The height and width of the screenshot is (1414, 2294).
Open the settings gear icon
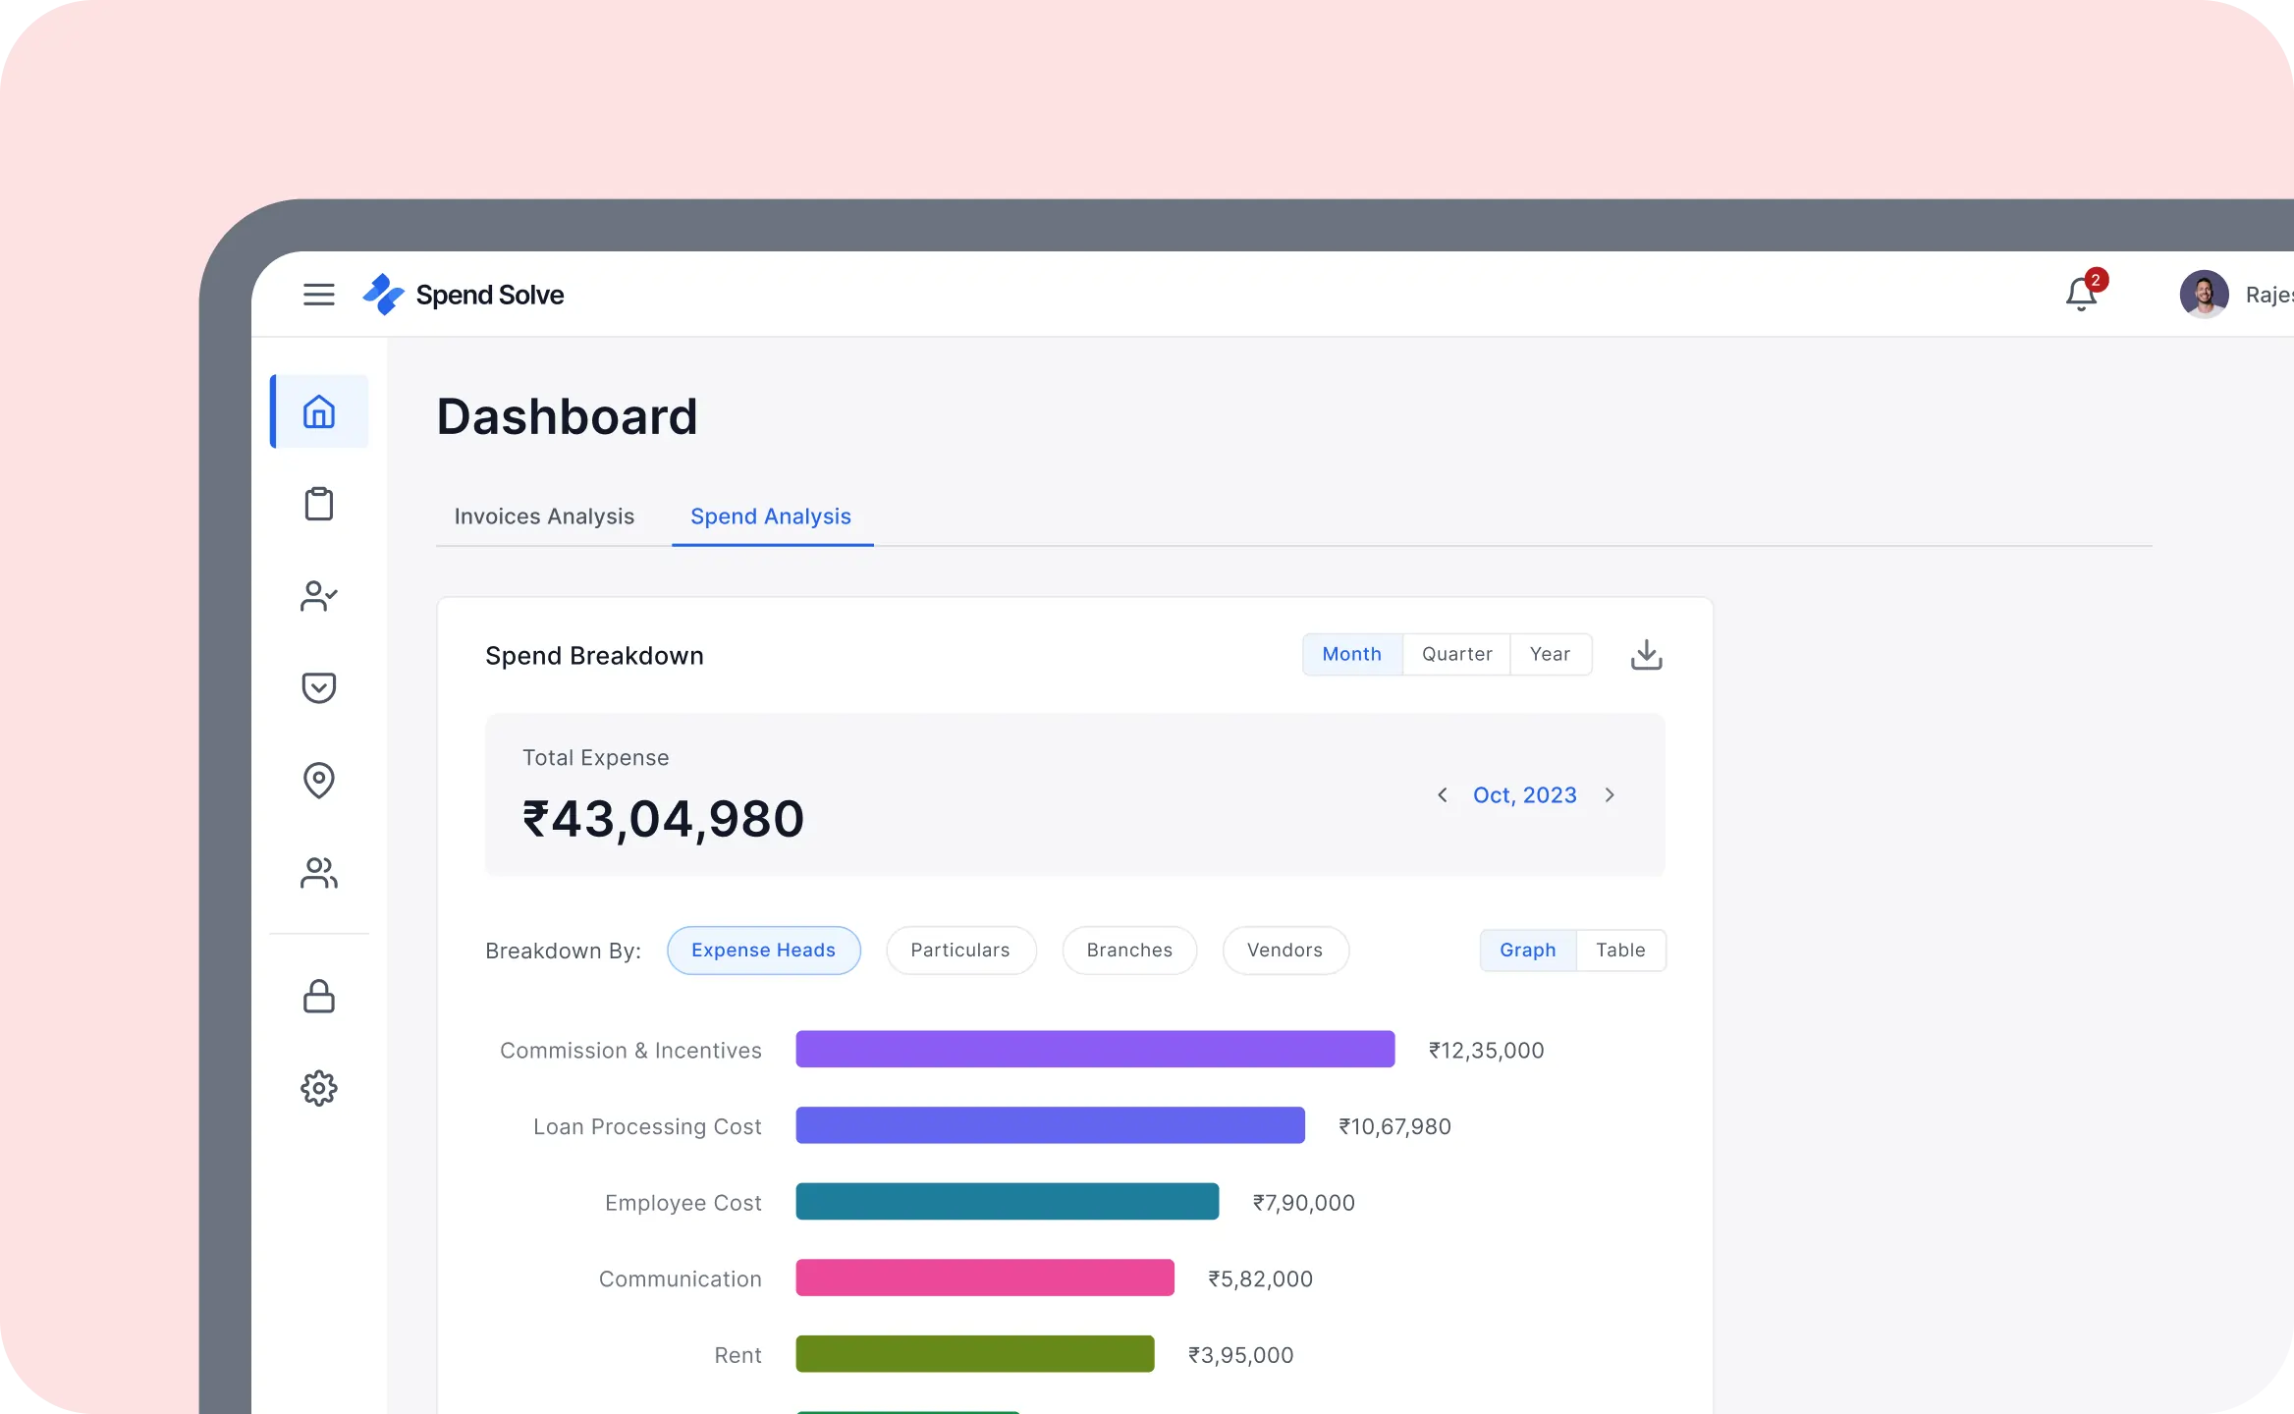point(319,1088)
